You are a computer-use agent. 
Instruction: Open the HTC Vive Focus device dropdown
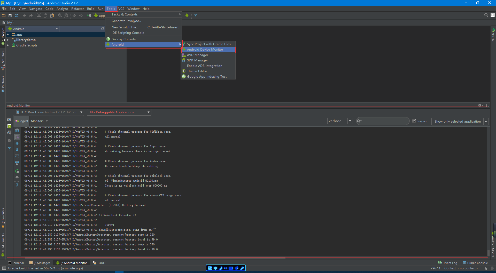(49, 112)
